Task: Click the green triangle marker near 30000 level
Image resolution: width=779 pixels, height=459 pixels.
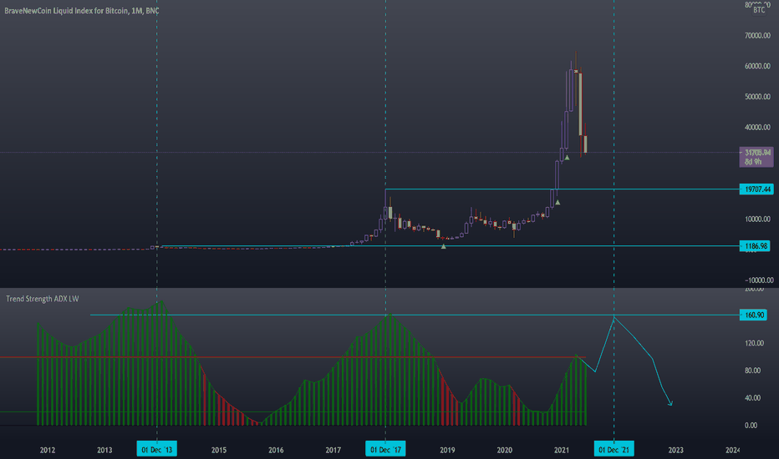Action: point(567,157)
